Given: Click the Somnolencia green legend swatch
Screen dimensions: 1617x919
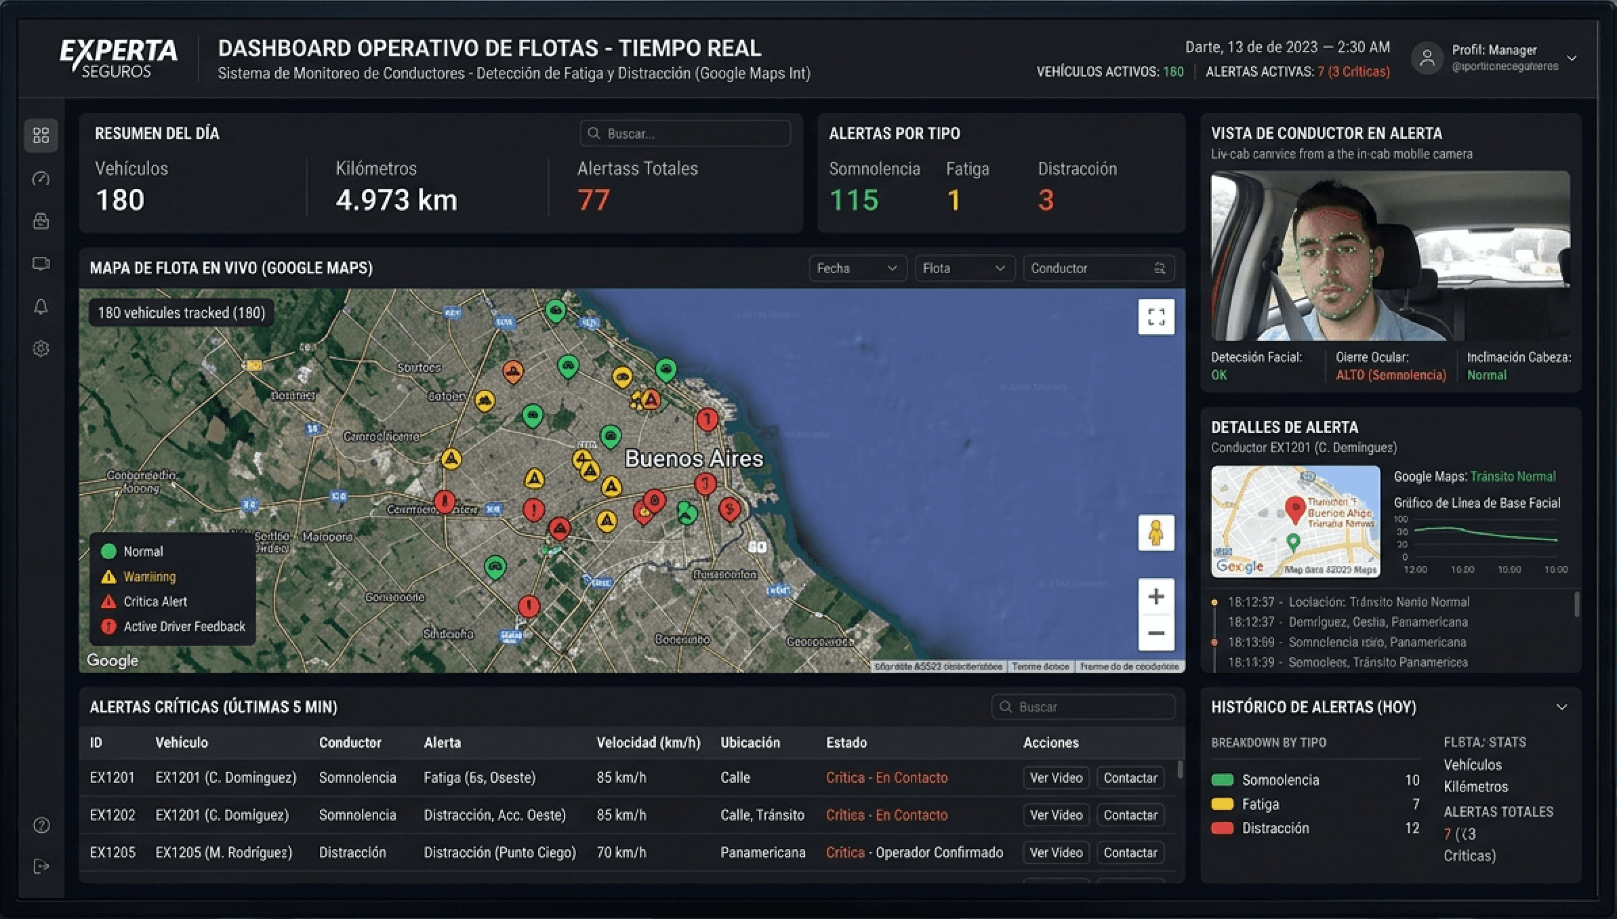Looking at the screenshot, I should pyautogui.click(x=1222, y=780).
